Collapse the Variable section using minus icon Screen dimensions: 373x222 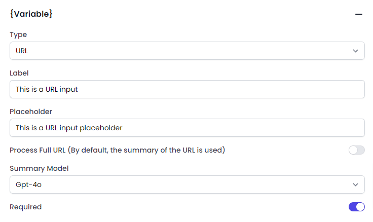pos(359,15)
